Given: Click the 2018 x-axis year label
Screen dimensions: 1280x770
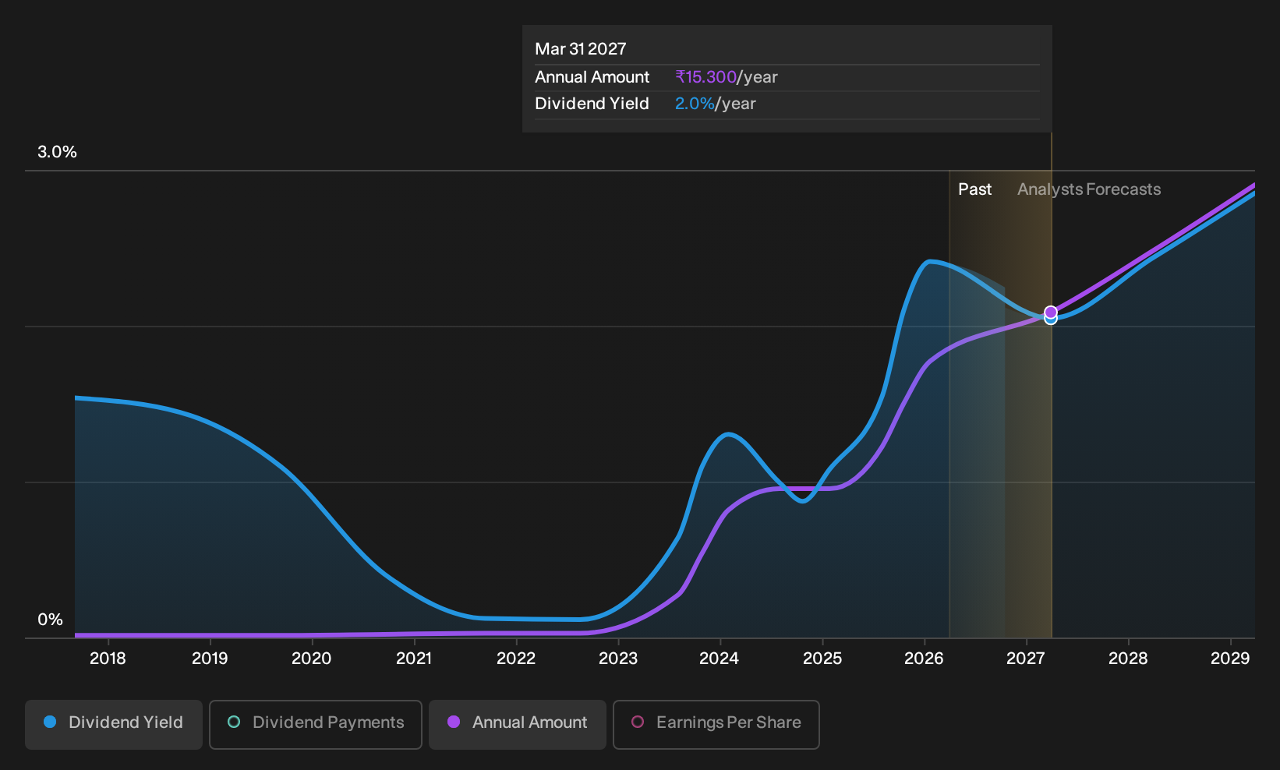Looking at the screenshot, I should tap(108, 659).
